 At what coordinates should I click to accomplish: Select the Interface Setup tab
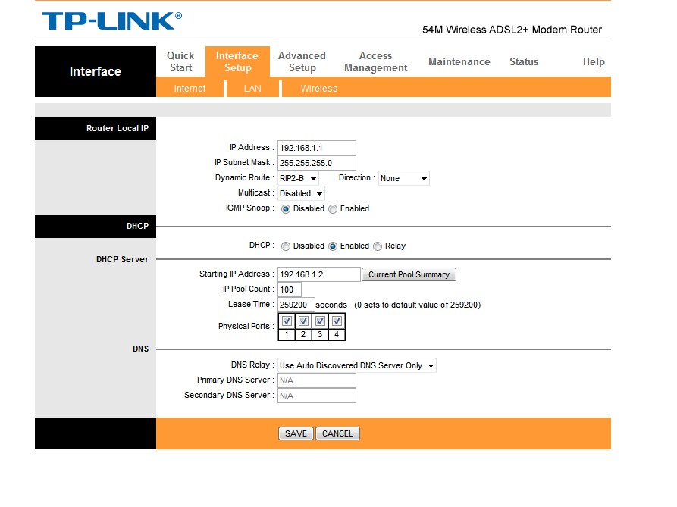[x=237, y=61]
